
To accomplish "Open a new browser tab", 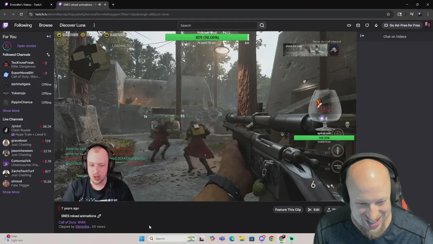I will [x=113, y=4].
